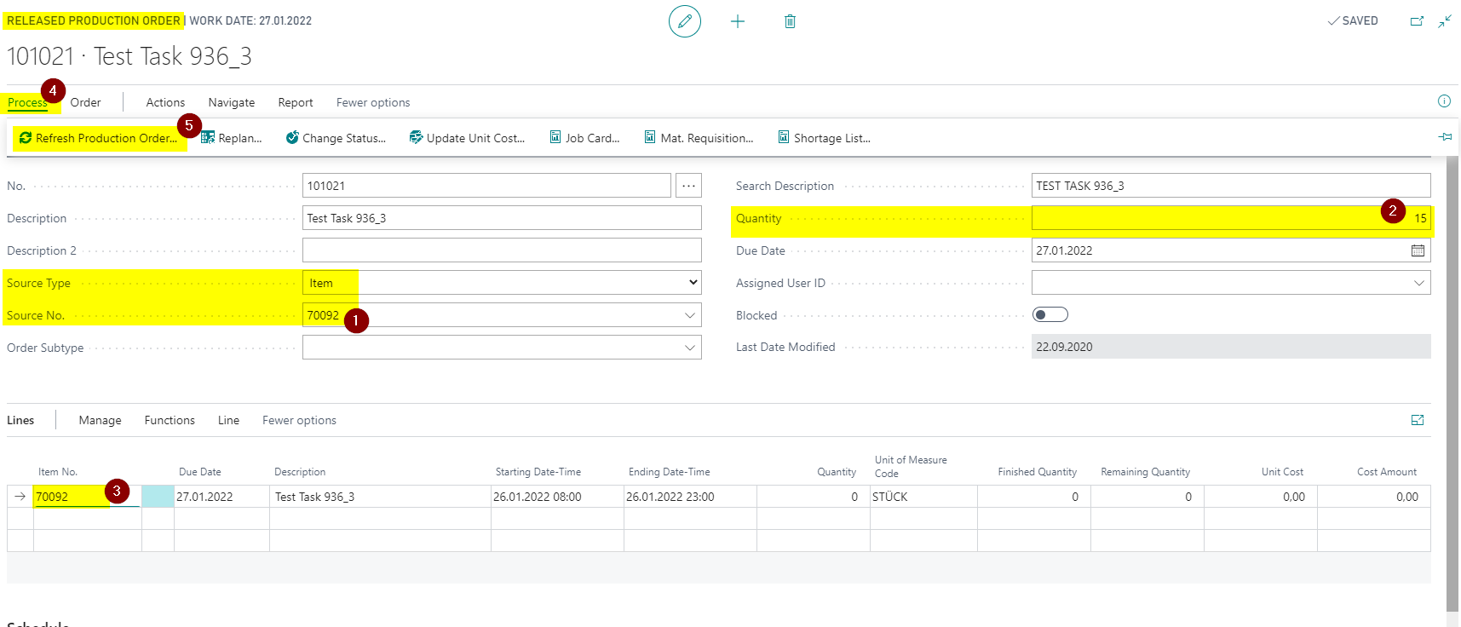Open calendar picker for Due Date

coord(1418,250)
